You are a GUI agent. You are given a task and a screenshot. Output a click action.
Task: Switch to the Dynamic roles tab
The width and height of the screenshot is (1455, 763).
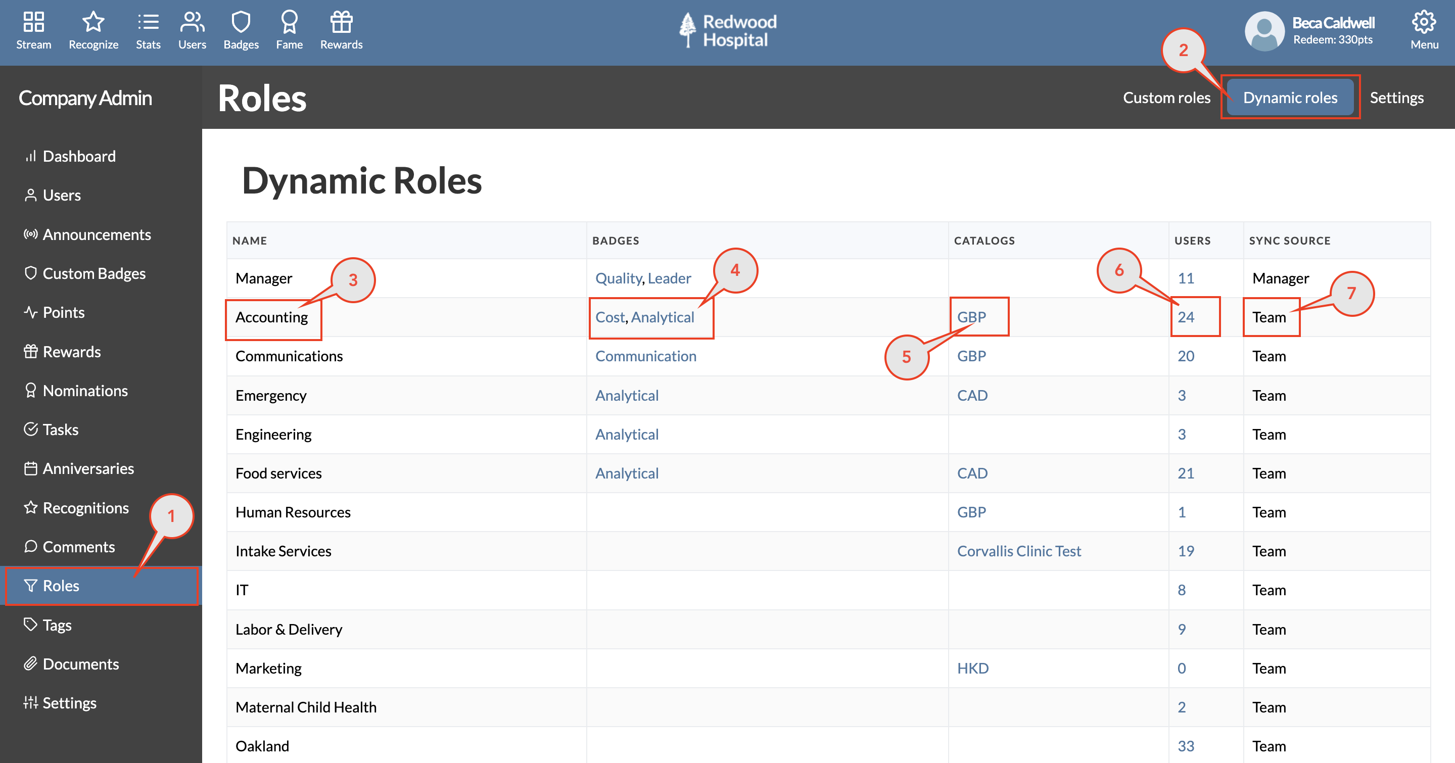pyautogui.click(x=1291, y=97)
